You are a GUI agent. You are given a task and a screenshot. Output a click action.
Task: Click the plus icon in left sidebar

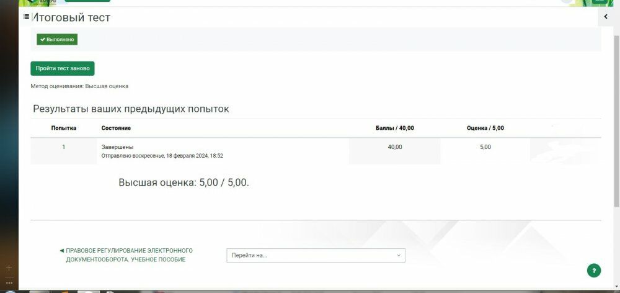click(9, 268)
